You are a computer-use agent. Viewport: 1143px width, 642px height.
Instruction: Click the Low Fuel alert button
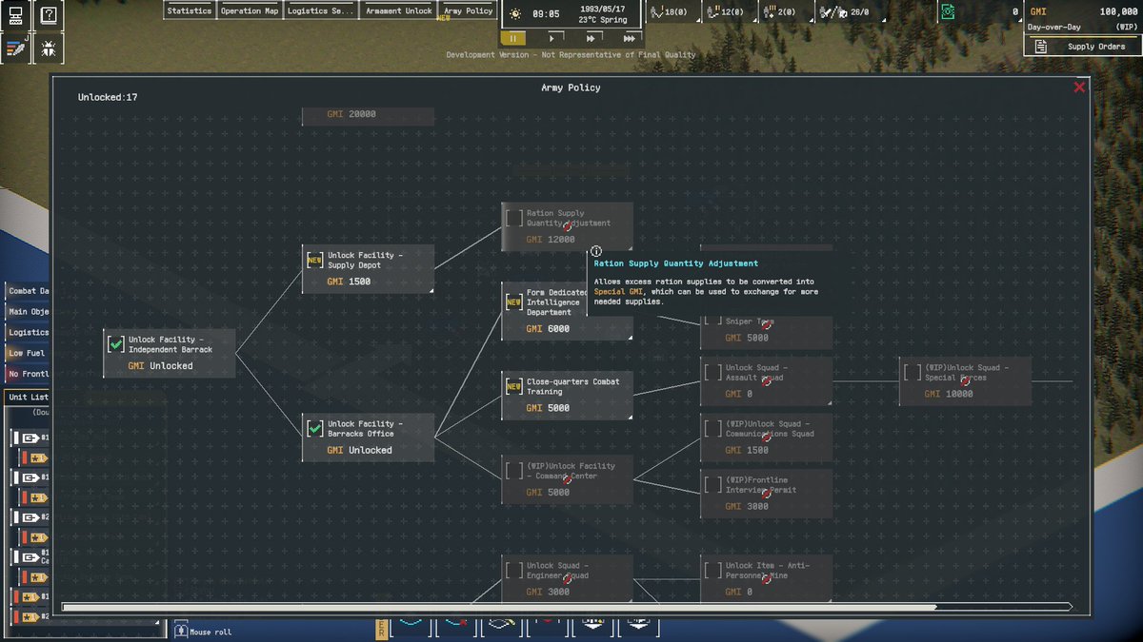pos(28,353)
